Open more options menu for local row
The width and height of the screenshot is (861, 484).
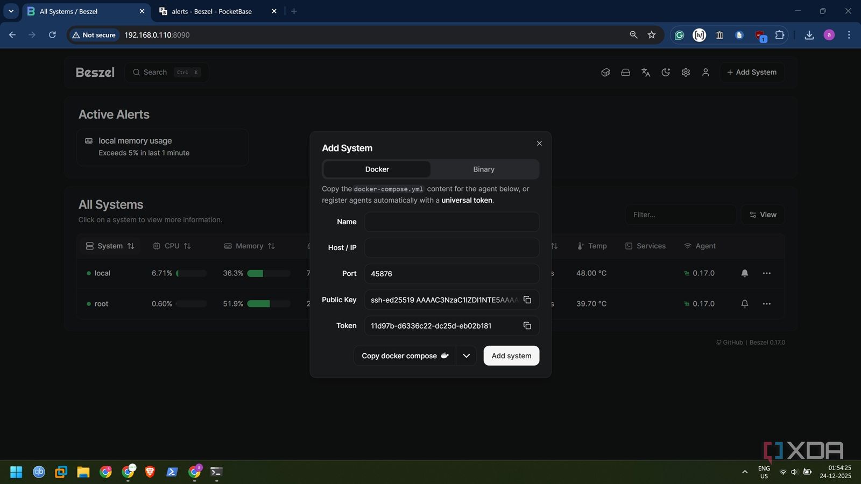point(767,273)
